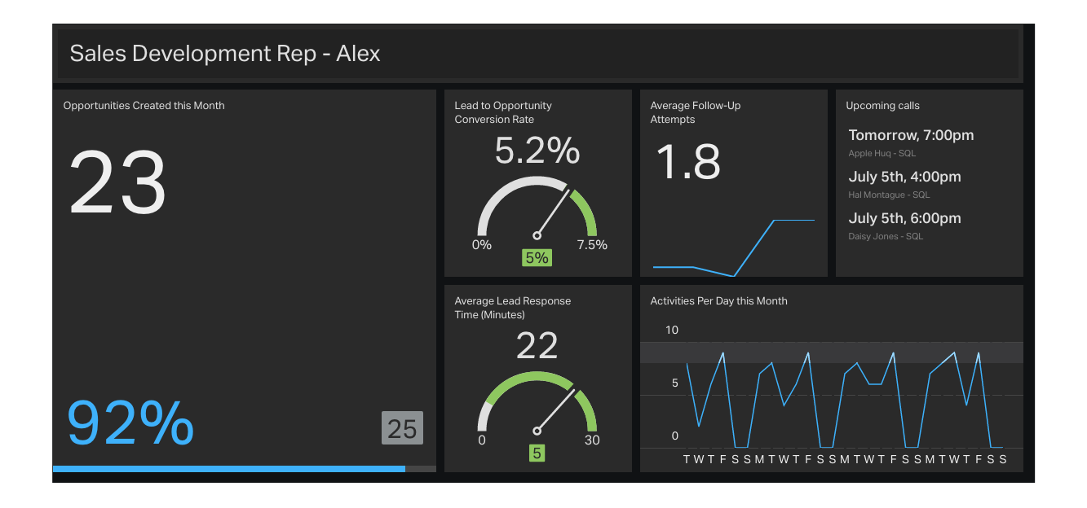Open the Tomorrow, 7:00pm upcoming call
The image size is (1087, 508).
pos(911,142)
